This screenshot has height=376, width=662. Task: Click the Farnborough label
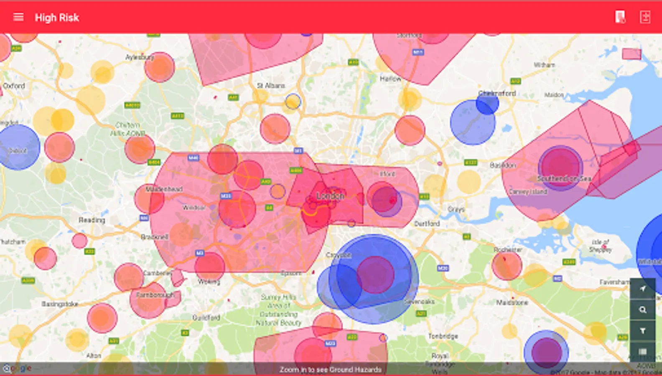[155, 295]
